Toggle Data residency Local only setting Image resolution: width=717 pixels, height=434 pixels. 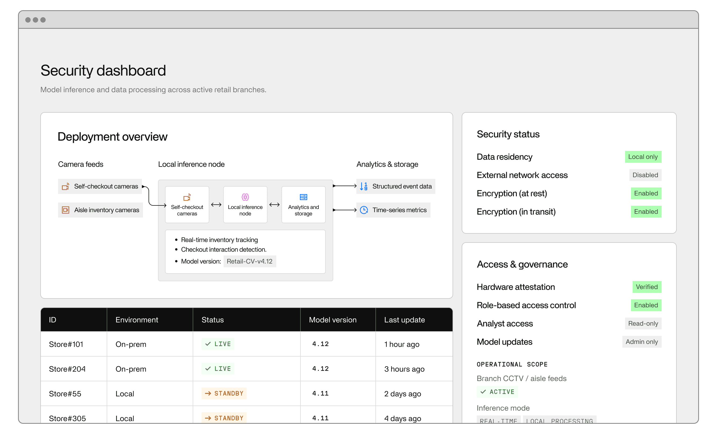click(x=643, y=156)
